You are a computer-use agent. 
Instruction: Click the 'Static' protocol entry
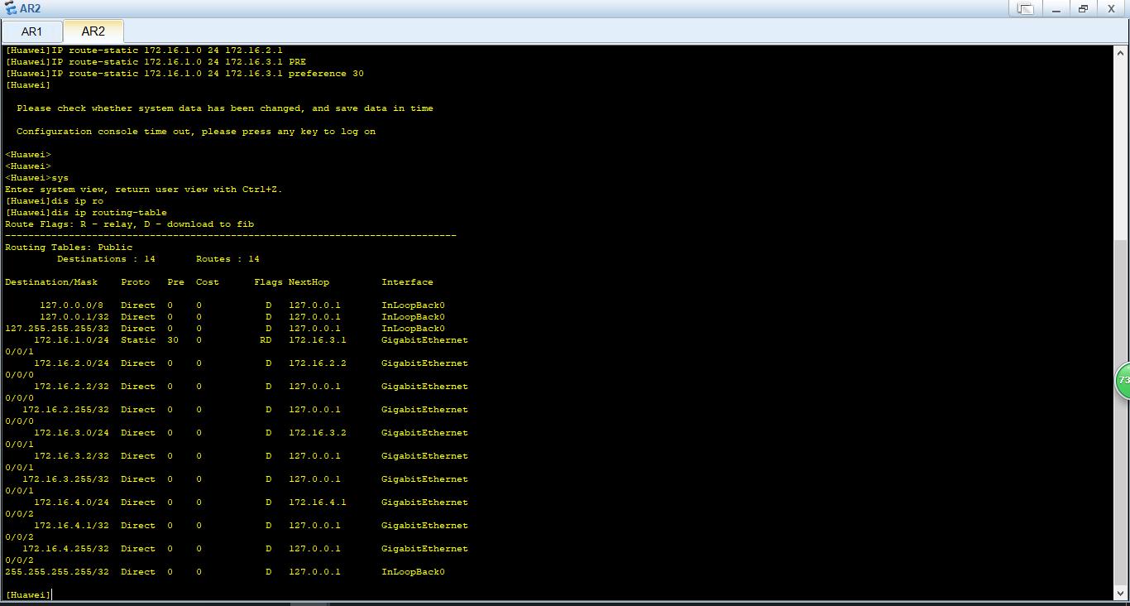pos(138,340)
